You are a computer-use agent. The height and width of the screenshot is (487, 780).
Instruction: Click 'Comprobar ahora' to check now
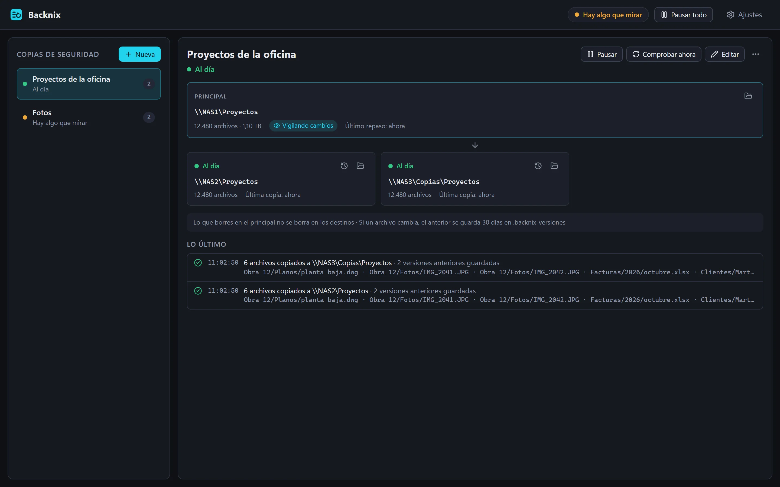(x=663, y=54)
